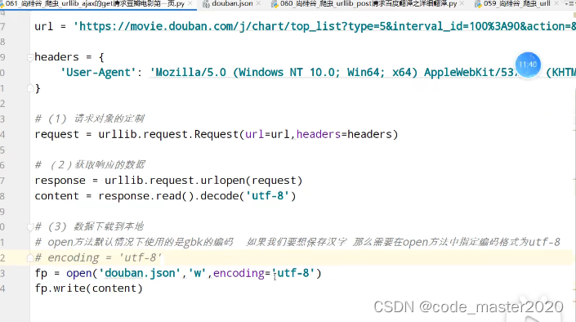Click the '# (1)' comment line
Image resolution: width=576 pixels, height=322 pixels.
(89, 119)
